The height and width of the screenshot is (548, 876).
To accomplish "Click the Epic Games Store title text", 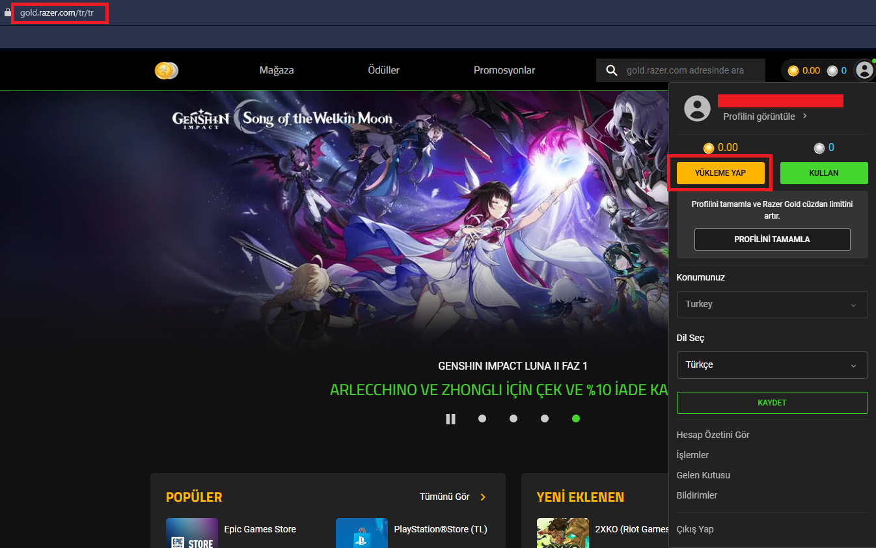I will [260, 529].
